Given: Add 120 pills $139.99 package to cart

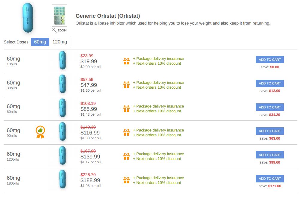Looking at the screenshot, I should pyautogui.click(x=269, y=155).
